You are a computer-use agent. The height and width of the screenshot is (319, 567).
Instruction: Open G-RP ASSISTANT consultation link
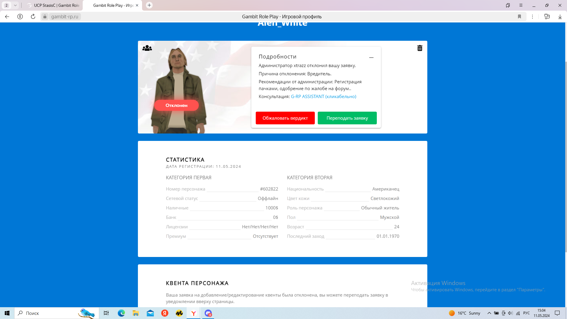point(323,97)
